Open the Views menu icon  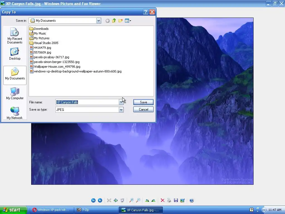pos(128,21)
